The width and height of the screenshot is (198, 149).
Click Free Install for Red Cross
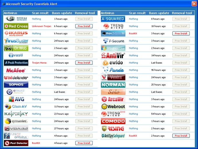(x=84, y=26)
